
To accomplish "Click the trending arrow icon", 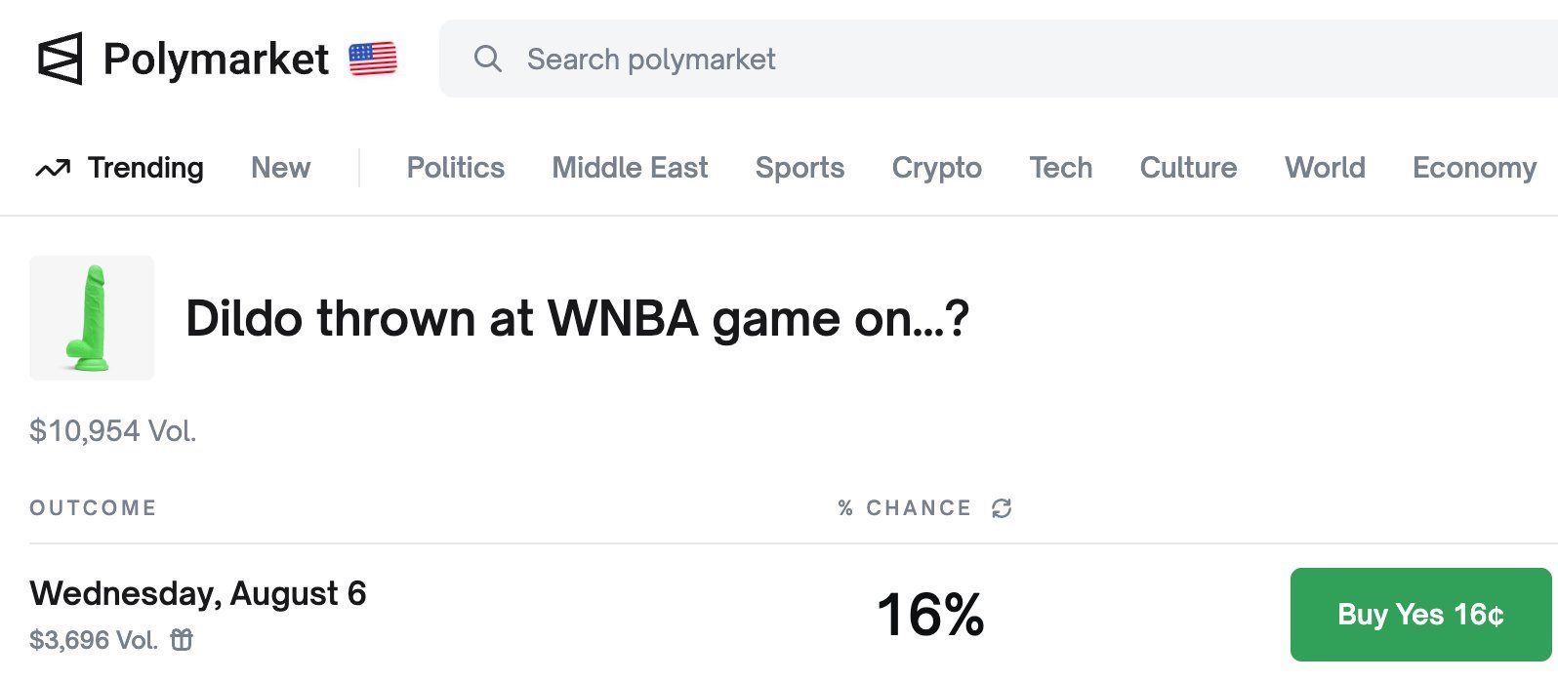I will point(52,167).
